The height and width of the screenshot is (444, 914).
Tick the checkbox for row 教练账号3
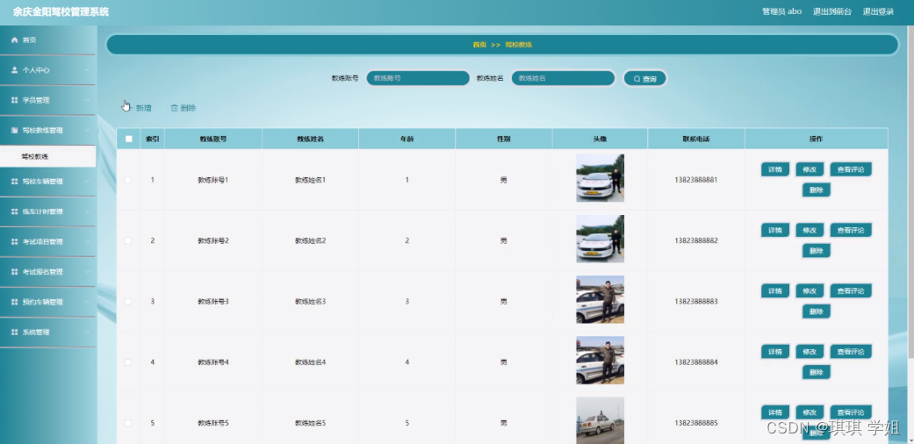[x=128, y=301]
